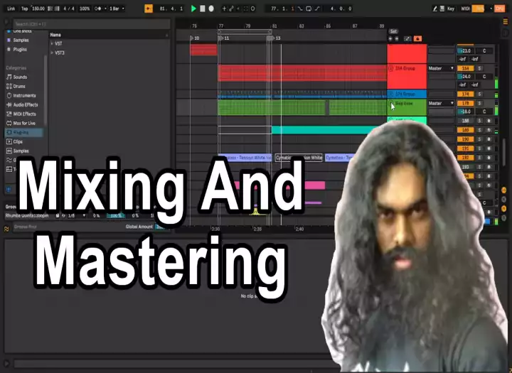This screenshot has height=373, width=512.
Task: Toggle the orange Follow button
Action: pos(148,9)
